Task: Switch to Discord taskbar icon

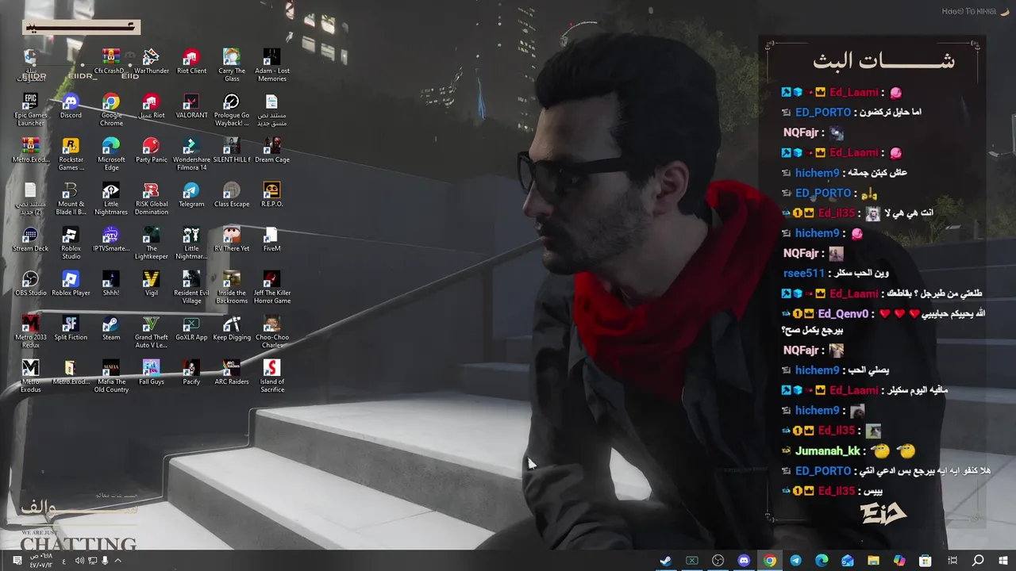Action: 744,561
